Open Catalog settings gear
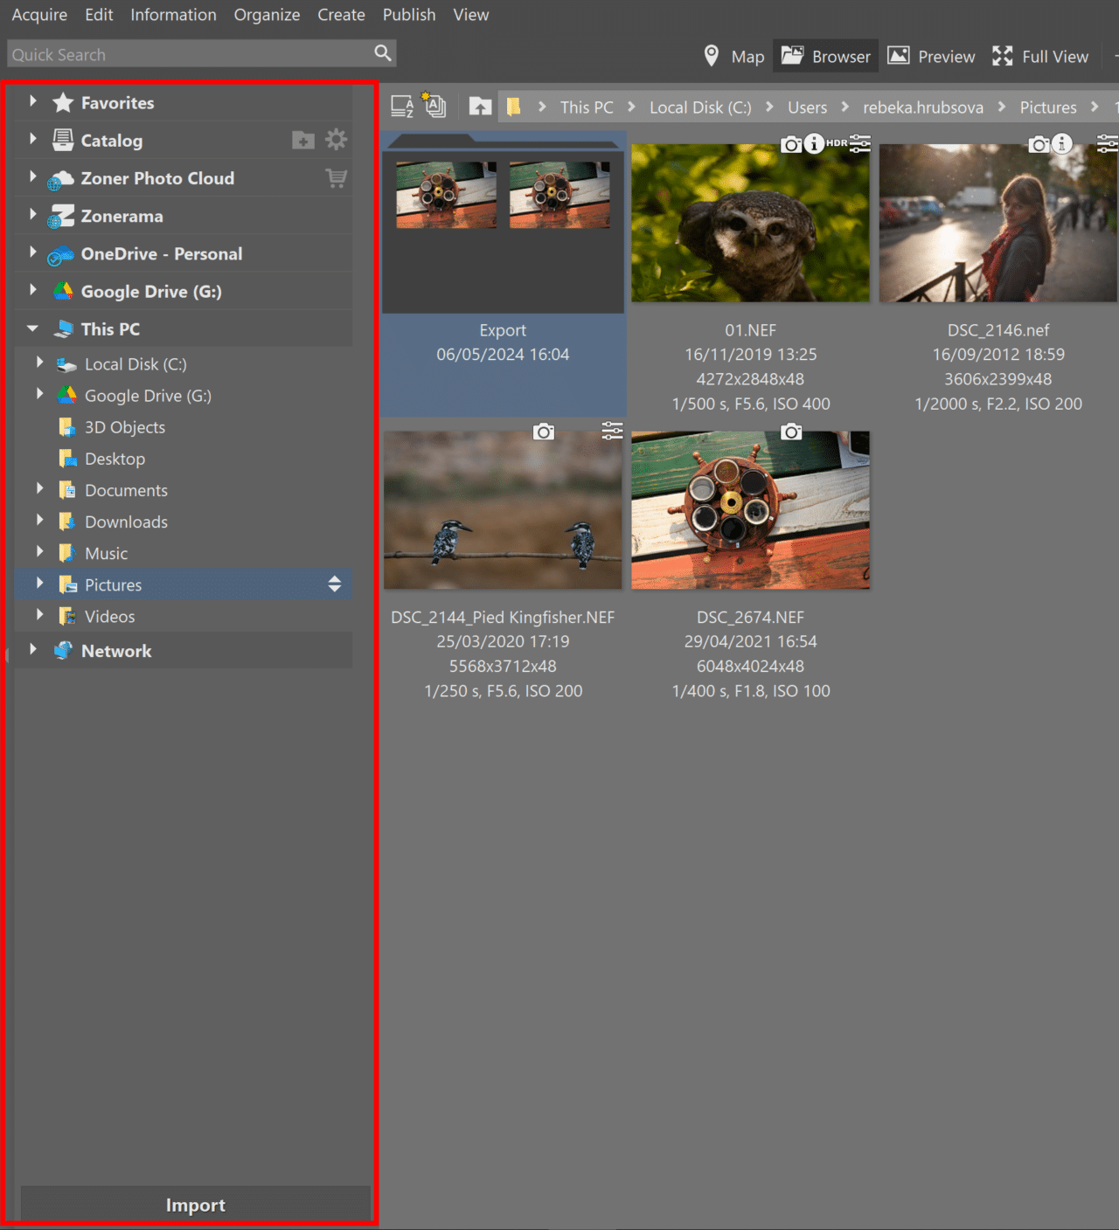This screenshot has width=1119, height=1230. click(337, 139)
